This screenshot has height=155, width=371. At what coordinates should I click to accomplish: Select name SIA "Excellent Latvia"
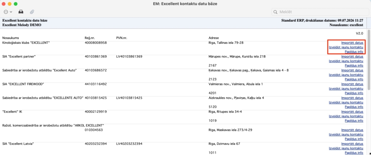[18, 144]
